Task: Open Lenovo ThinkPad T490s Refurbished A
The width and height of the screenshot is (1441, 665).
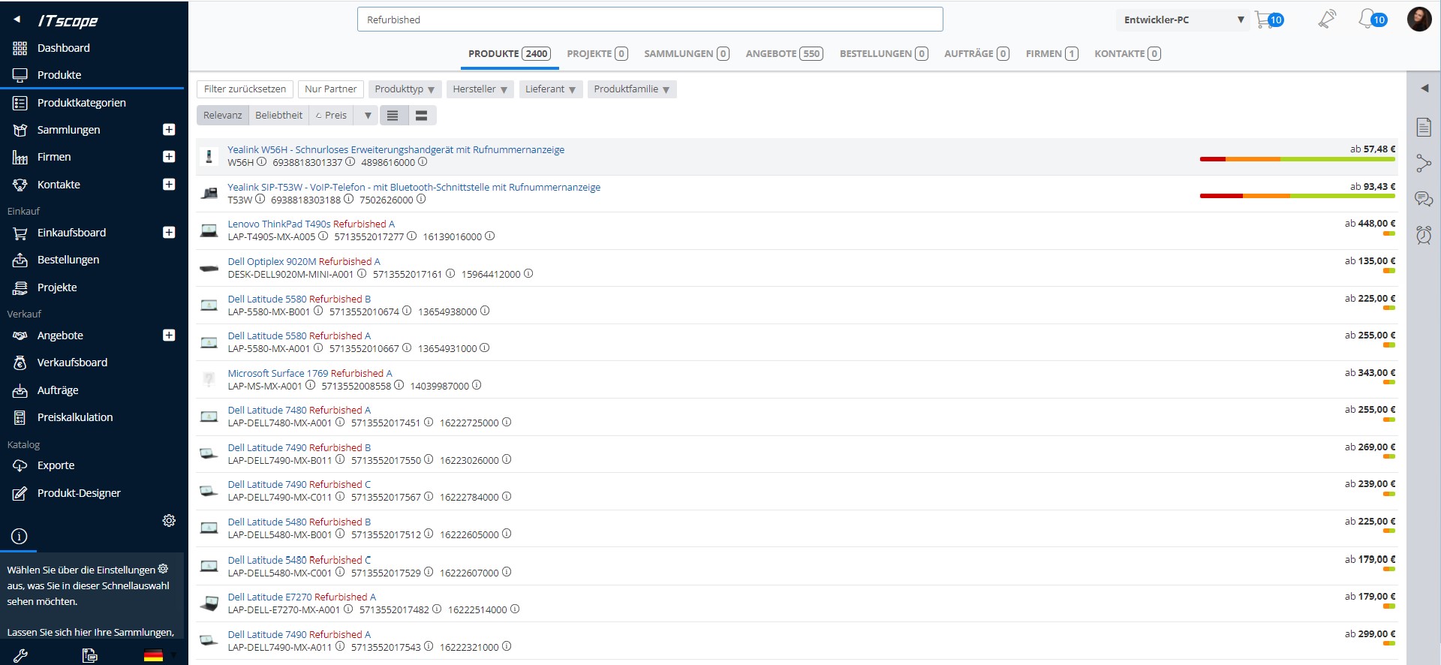Action: (x=311, y=224)
